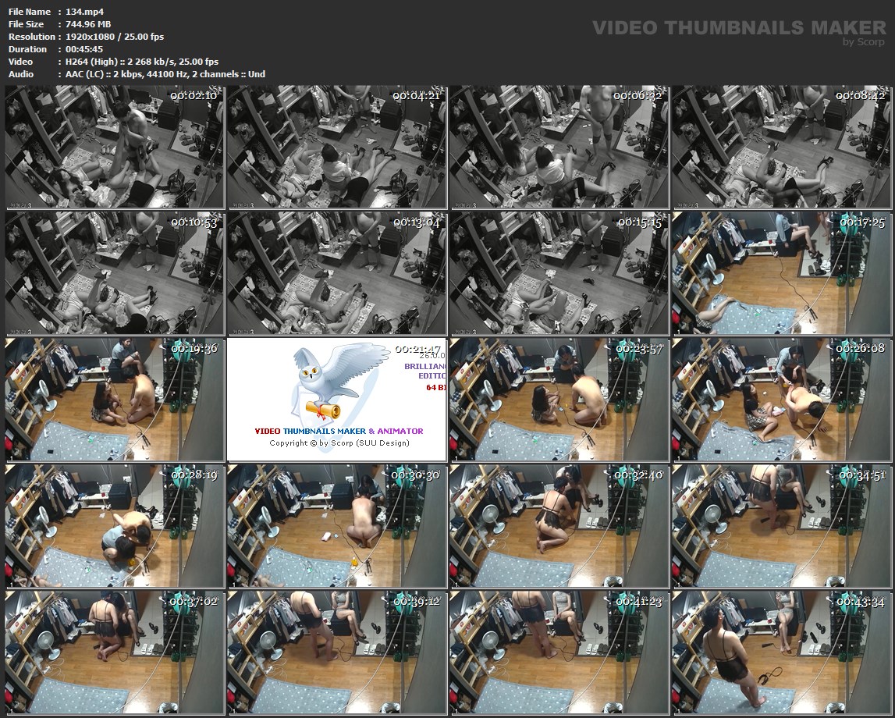Screen dimensions: 895x718
Task: Click the file size value 744.96 MB
Action: coord(88,24)
